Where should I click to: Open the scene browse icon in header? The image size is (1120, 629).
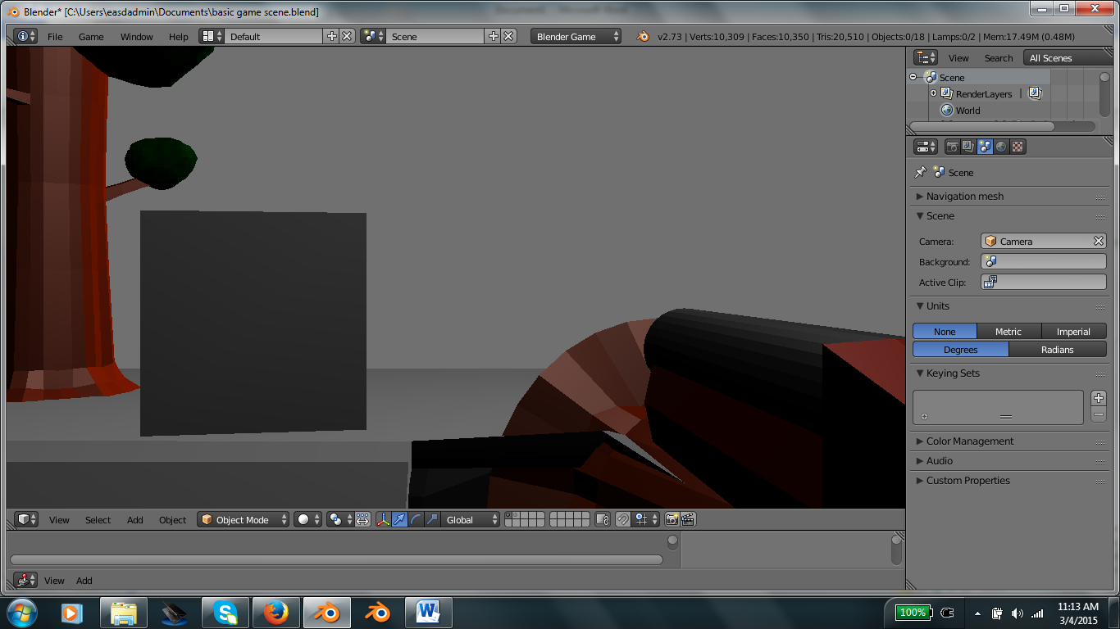[373, 36]
